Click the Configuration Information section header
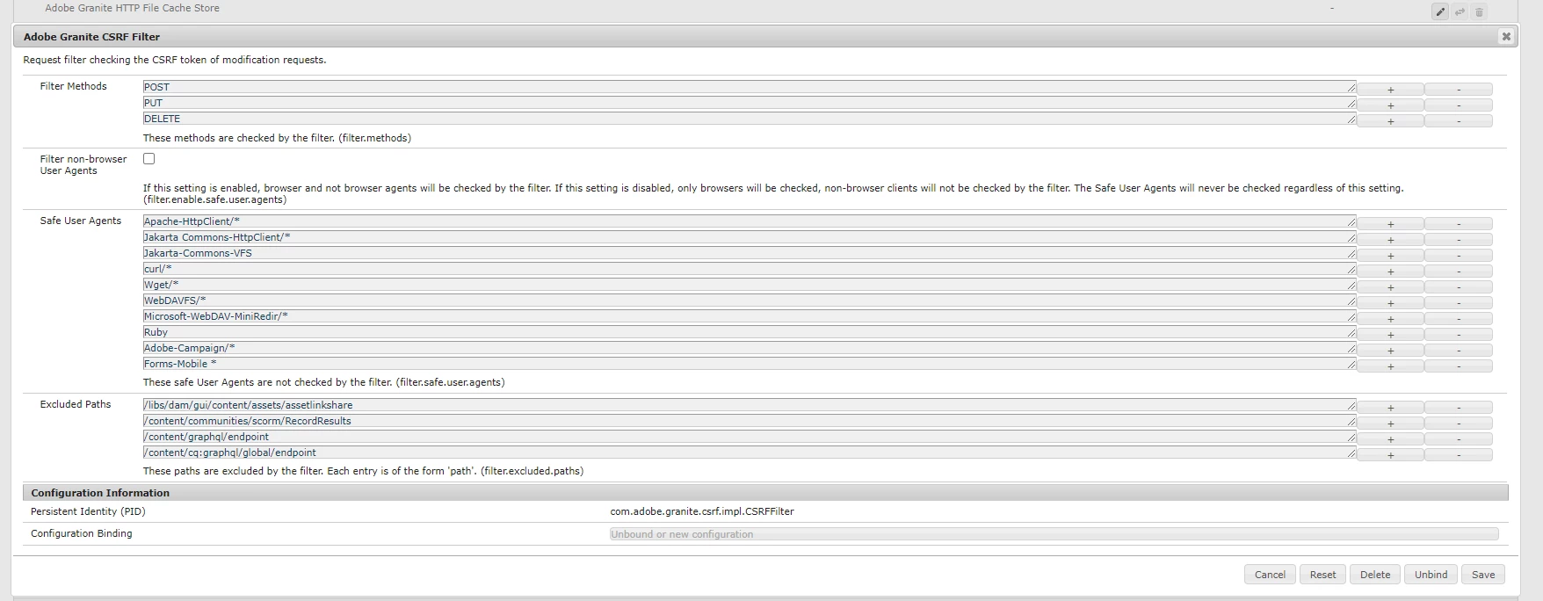The image size is (1543, 601). [764, 493]
